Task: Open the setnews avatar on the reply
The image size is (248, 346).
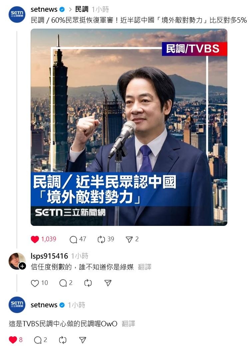Action: coord(17,305)
